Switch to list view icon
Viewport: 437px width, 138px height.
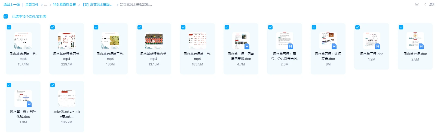pos(417,4)
